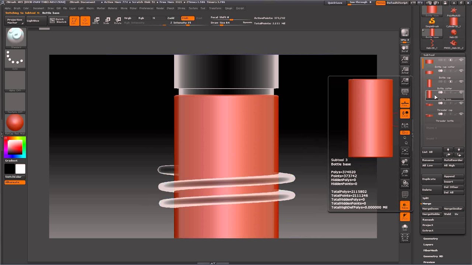This screenshot has width=472, height=265.
Task: Expand the Layers subpalette
Action: click(x=428, y=244)
